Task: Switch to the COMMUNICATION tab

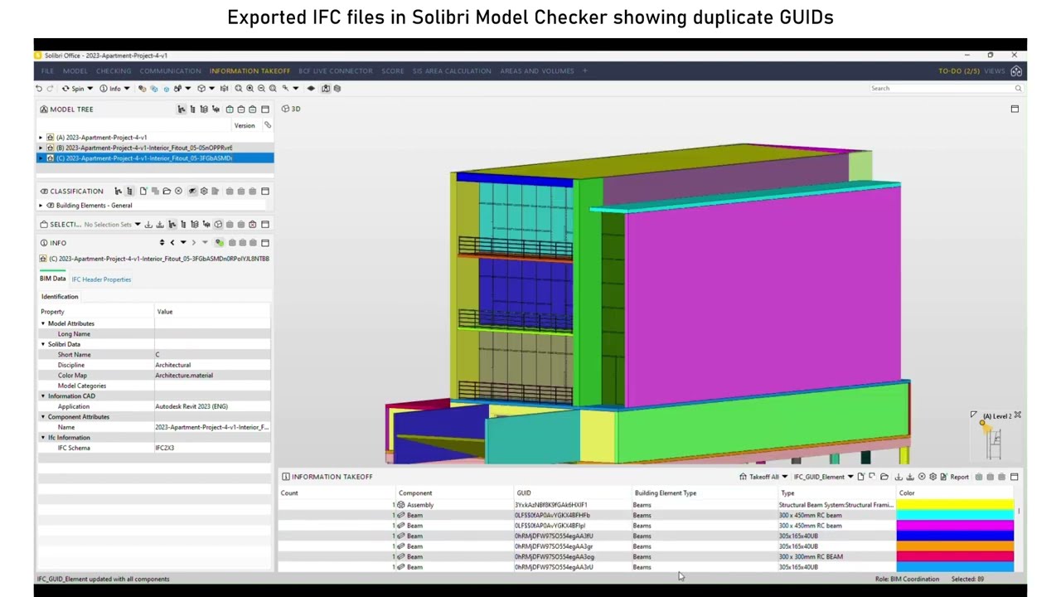Action: coord(171,71)
